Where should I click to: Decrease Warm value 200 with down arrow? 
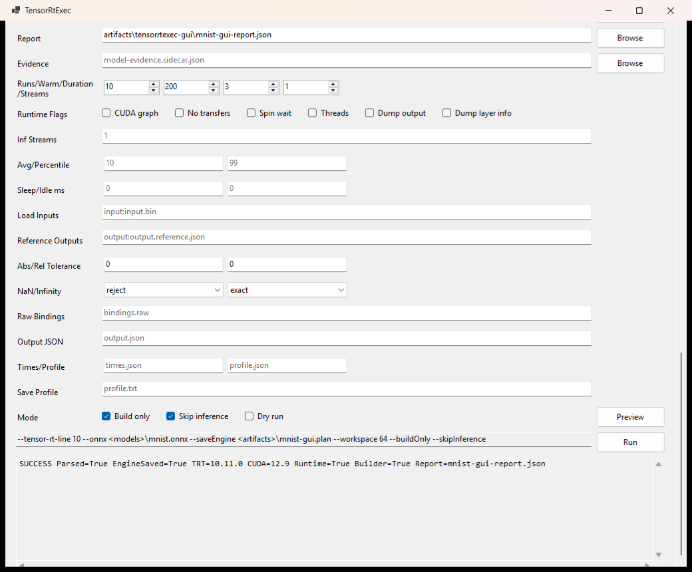coord(214,90)
